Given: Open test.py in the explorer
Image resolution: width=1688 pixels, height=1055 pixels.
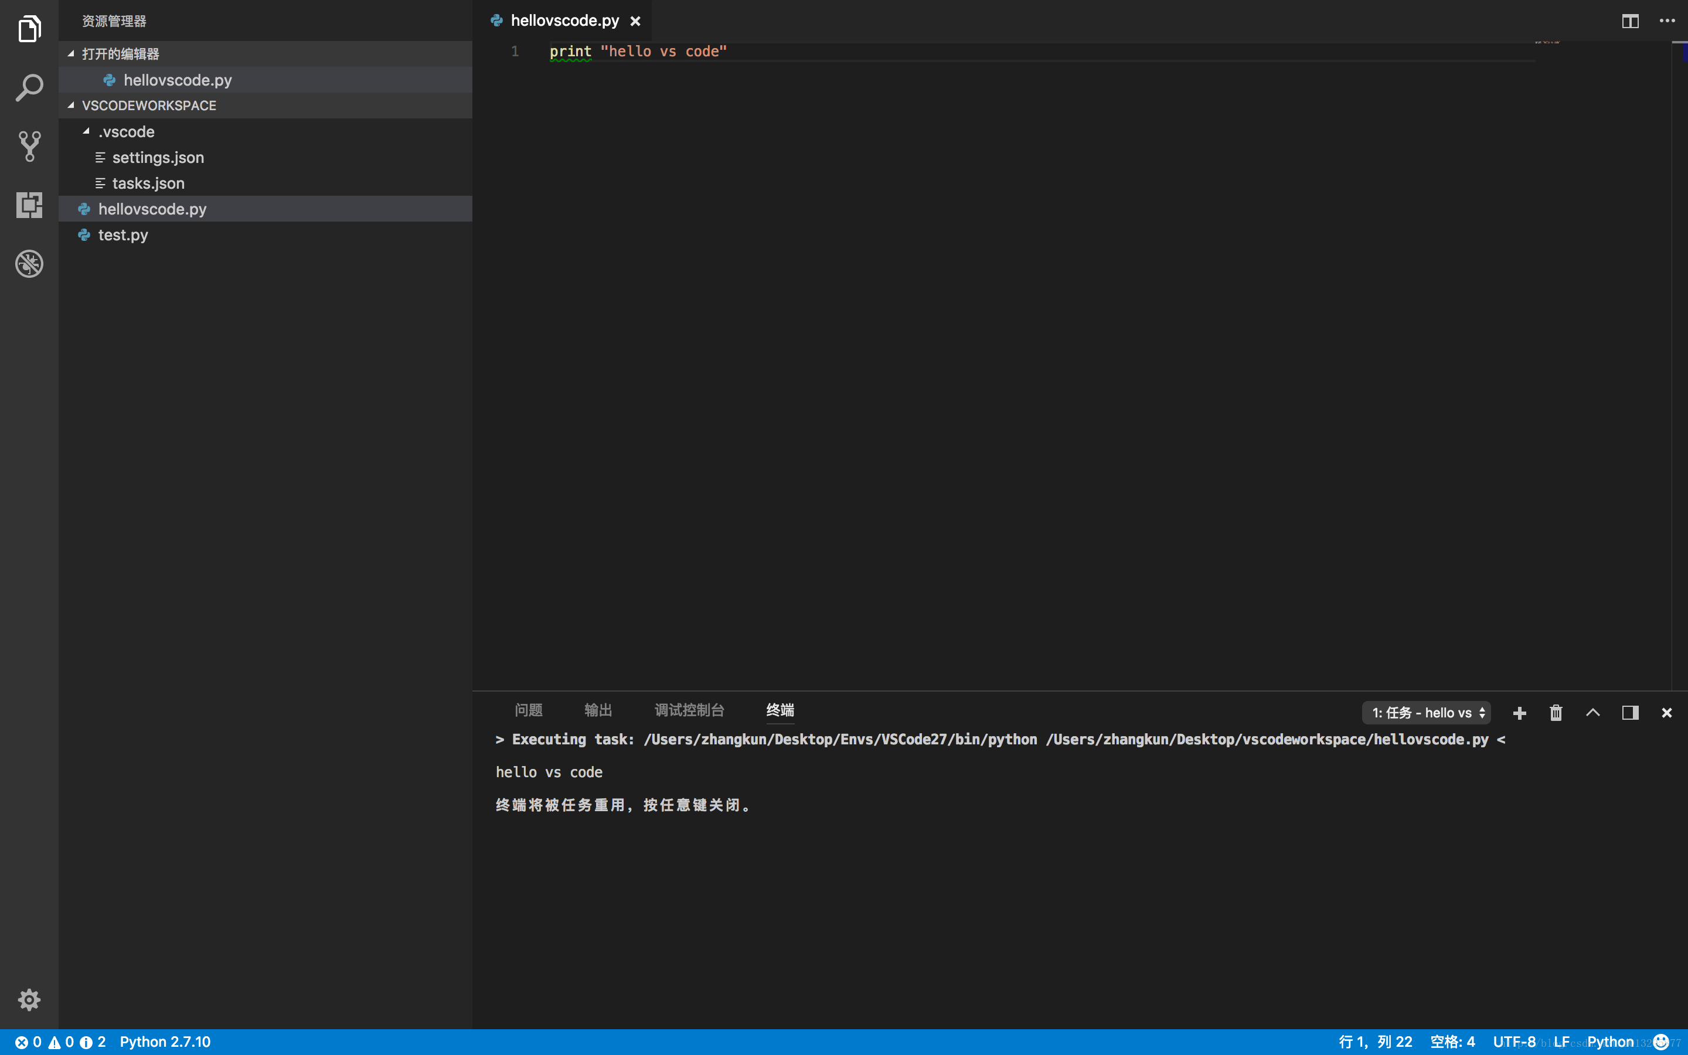Looking at the screenshot, I should (265, 235).
